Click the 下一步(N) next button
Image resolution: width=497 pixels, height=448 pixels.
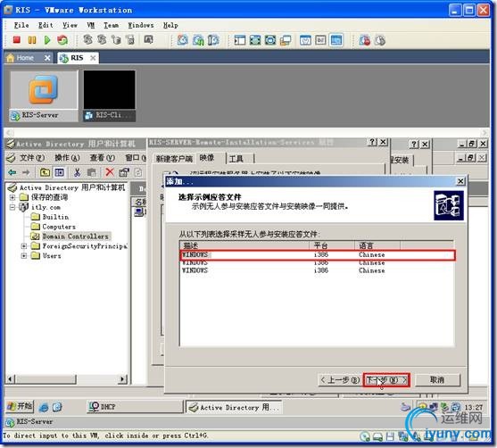(x=386, y=380)
